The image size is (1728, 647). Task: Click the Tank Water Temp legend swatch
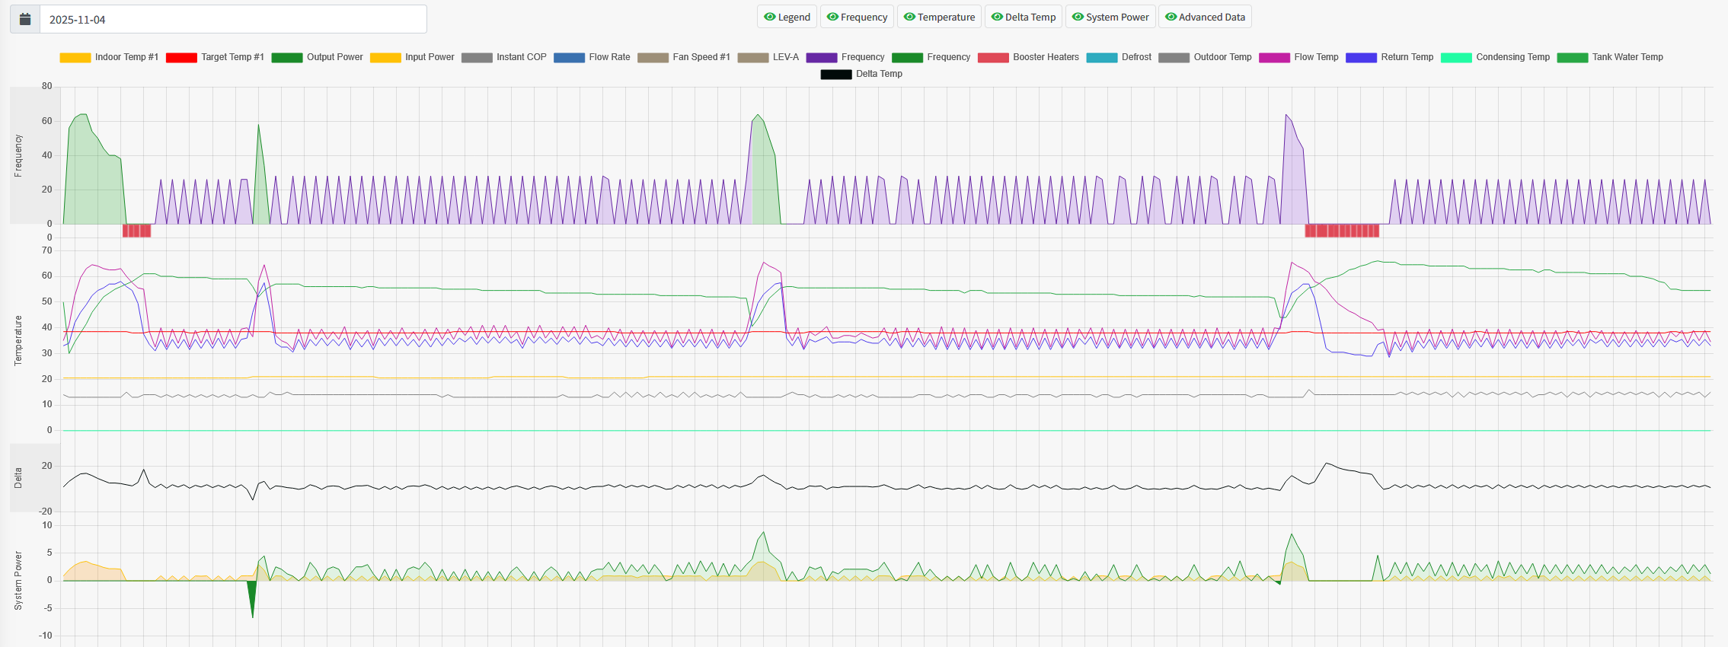point(1572,58)
